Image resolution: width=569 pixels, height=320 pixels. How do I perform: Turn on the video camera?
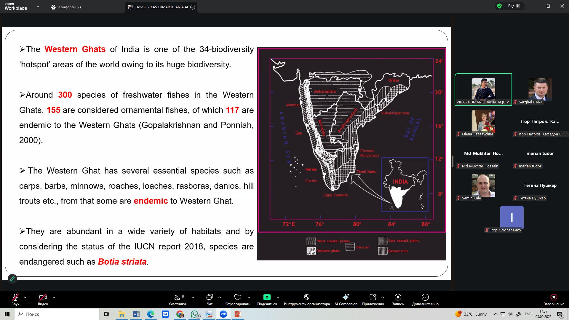pyautogui.click(x=43, y=297)
